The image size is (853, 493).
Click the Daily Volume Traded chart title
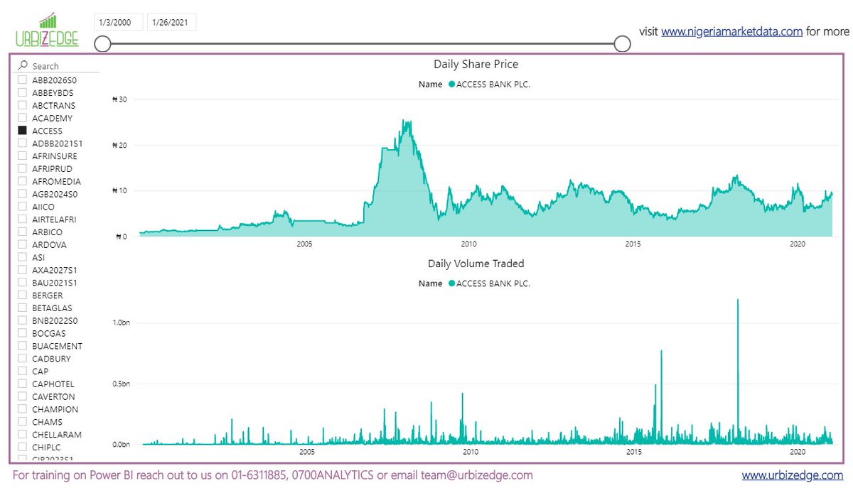point(476,264)
